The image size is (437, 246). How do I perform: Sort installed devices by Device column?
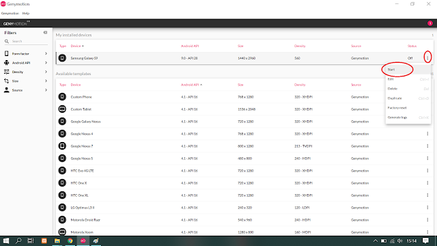77,46
